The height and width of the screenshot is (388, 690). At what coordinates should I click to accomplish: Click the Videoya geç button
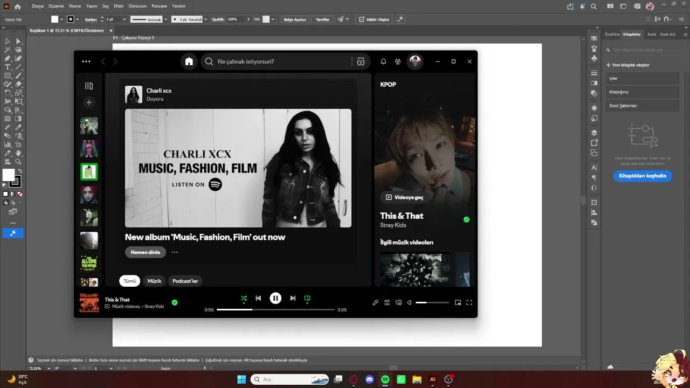click(405, 197)
